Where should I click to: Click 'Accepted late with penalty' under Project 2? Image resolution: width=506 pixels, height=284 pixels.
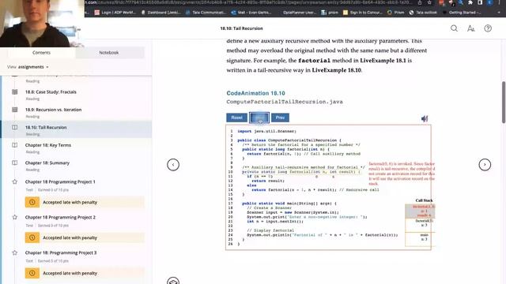tap(70, 237)
